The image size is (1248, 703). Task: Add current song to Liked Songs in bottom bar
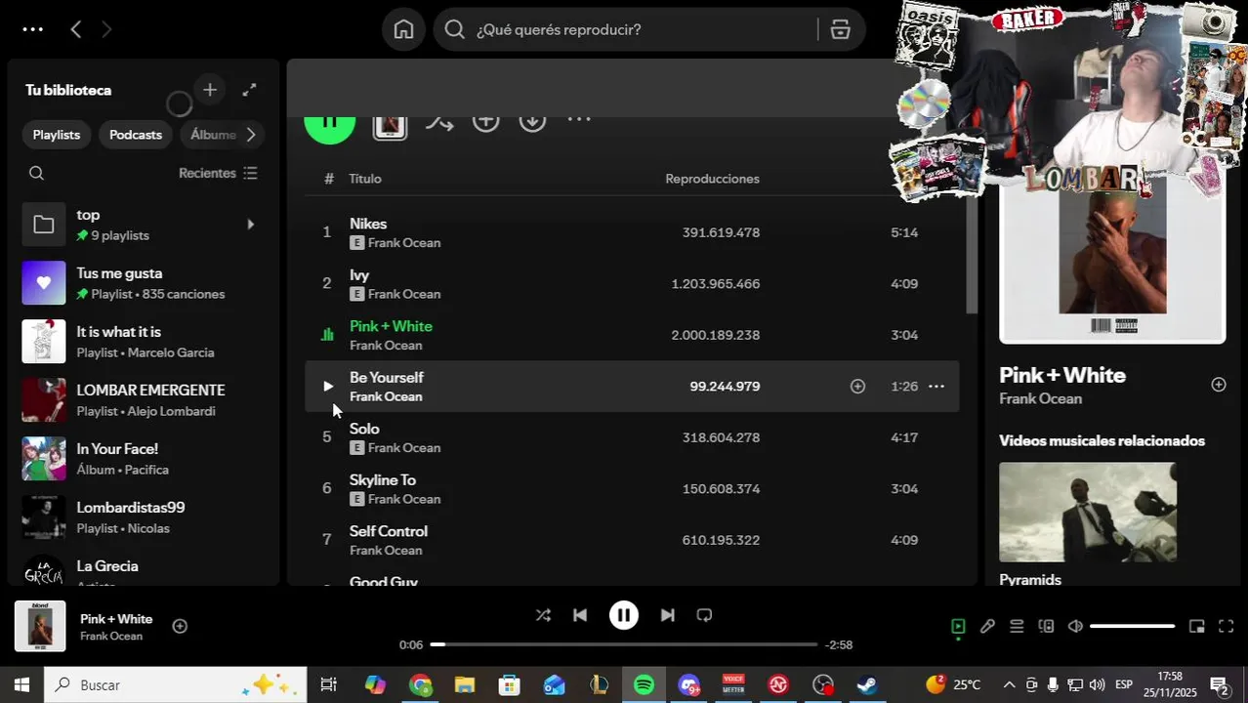tap(180, 626)
